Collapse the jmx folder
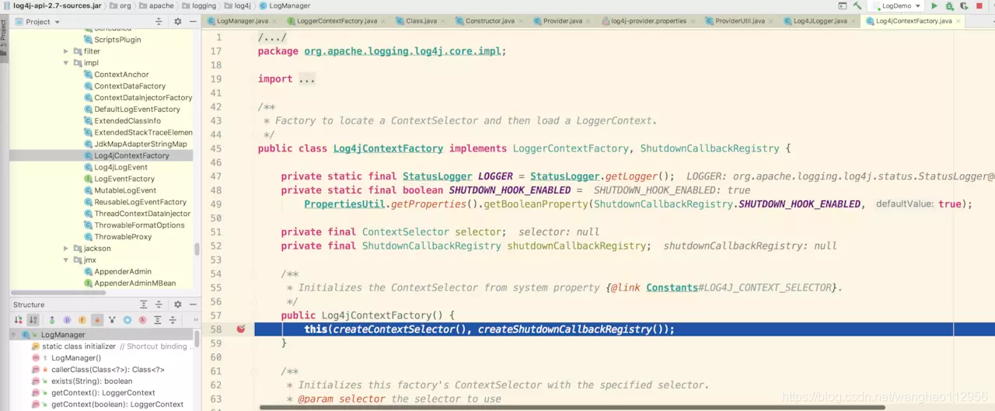Viewport: 995px width, 411px height. click(x=67, y=260)
